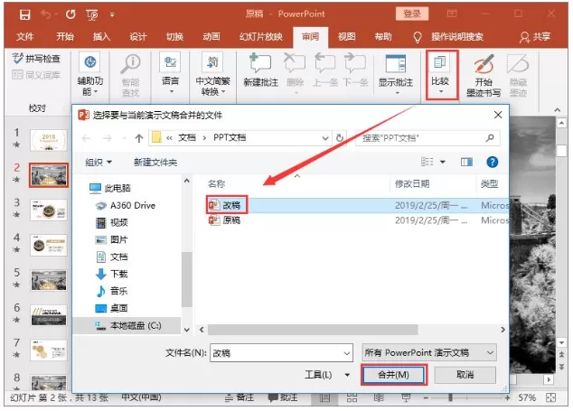573x411 pixels.
Task: Open the 所有 PowerPoint 演示文稿 file type dropdown
Action: click(x=429, y=353)
